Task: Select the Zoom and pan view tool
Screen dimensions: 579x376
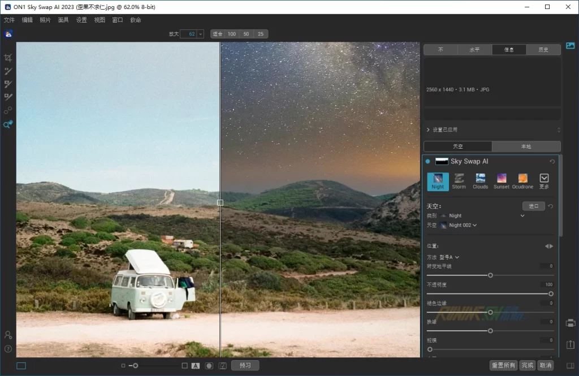Action: coord(8,124)
